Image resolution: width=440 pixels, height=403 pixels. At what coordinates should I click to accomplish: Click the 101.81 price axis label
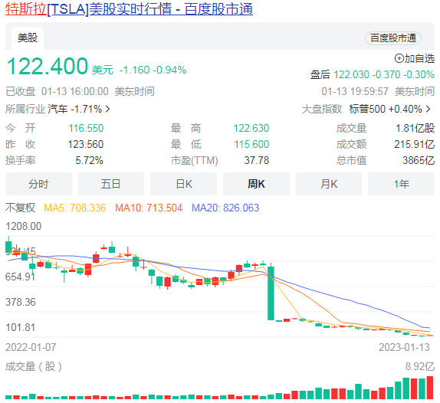click(20, 327)
